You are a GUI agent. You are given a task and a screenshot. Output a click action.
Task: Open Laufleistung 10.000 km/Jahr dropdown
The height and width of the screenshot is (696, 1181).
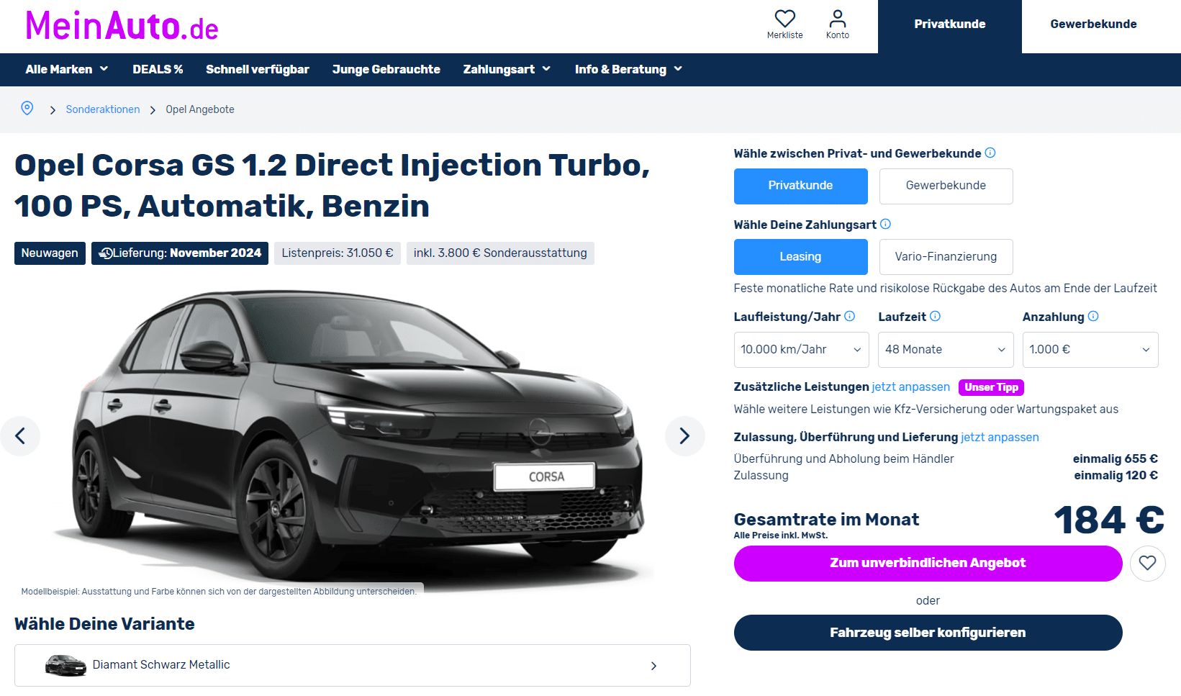(801, 350)
